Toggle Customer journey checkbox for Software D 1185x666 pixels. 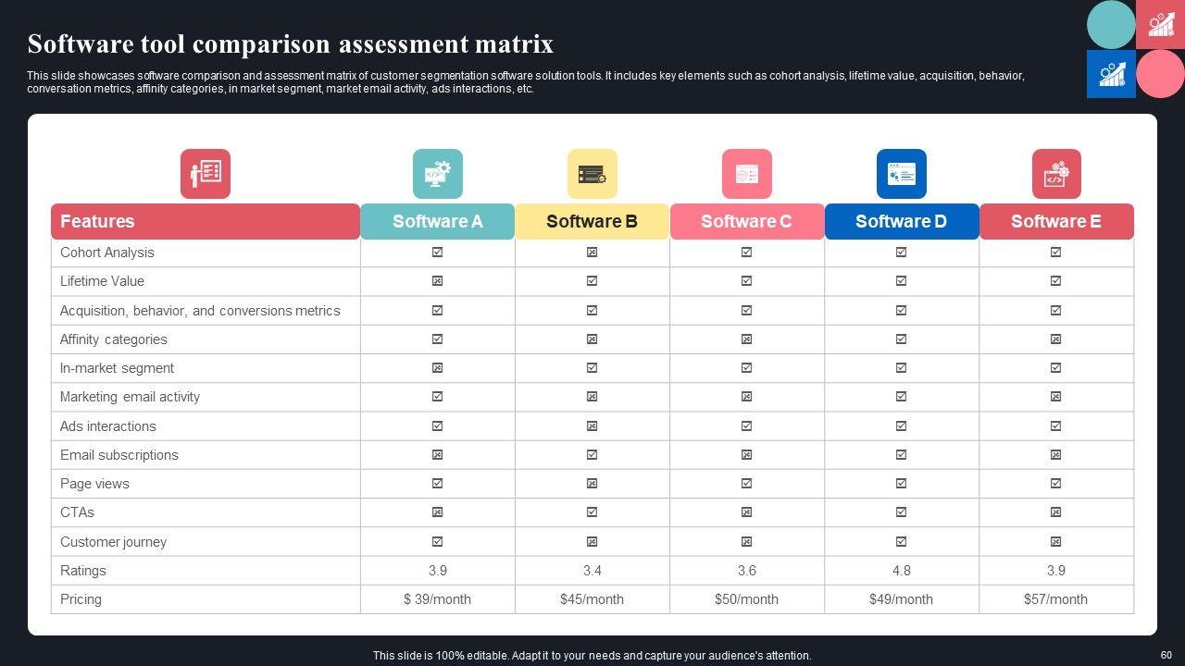[901, 542]
